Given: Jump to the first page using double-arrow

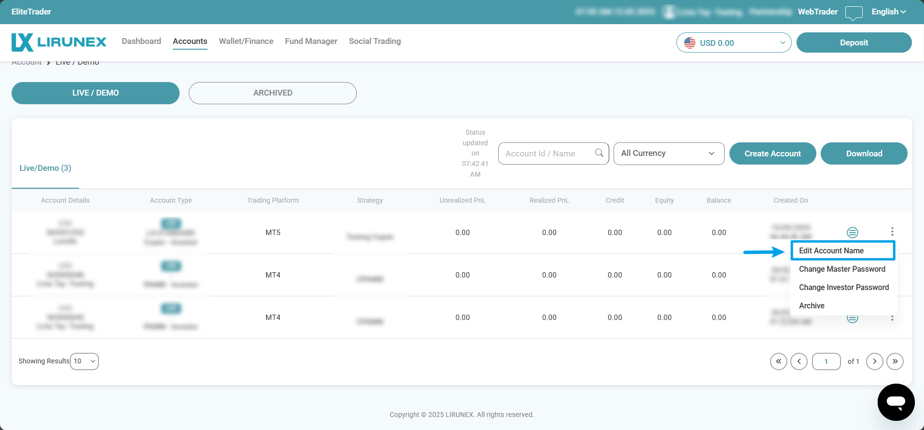Looking at the screenshot, I should tap(778, 361).
